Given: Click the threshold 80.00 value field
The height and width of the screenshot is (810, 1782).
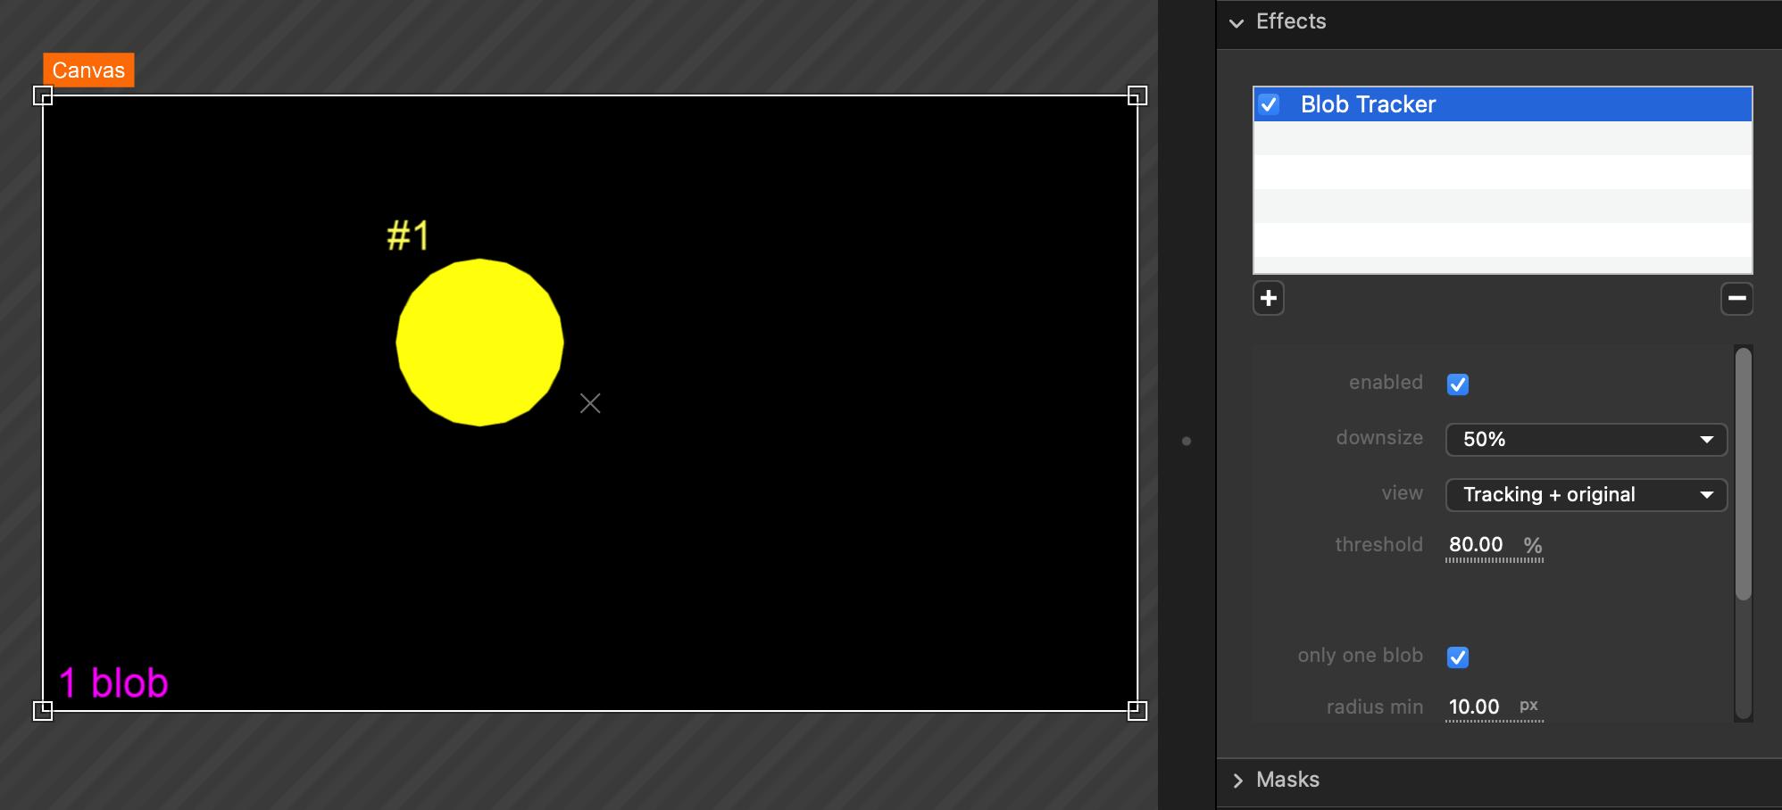Looking at the screenshot, I should click(x=1476, y=545).
